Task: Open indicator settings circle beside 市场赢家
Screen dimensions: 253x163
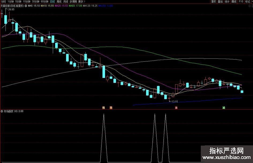Action: point(2,111)
